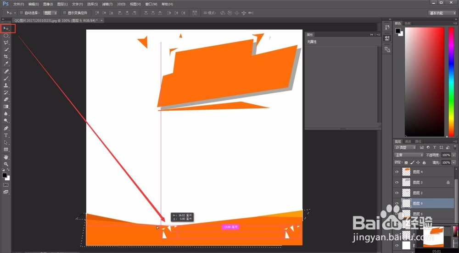Image resolution: width=459 pixels, height=253 pixels.
Task: Click lock image pixels brush icon
Action: point(412,162)
